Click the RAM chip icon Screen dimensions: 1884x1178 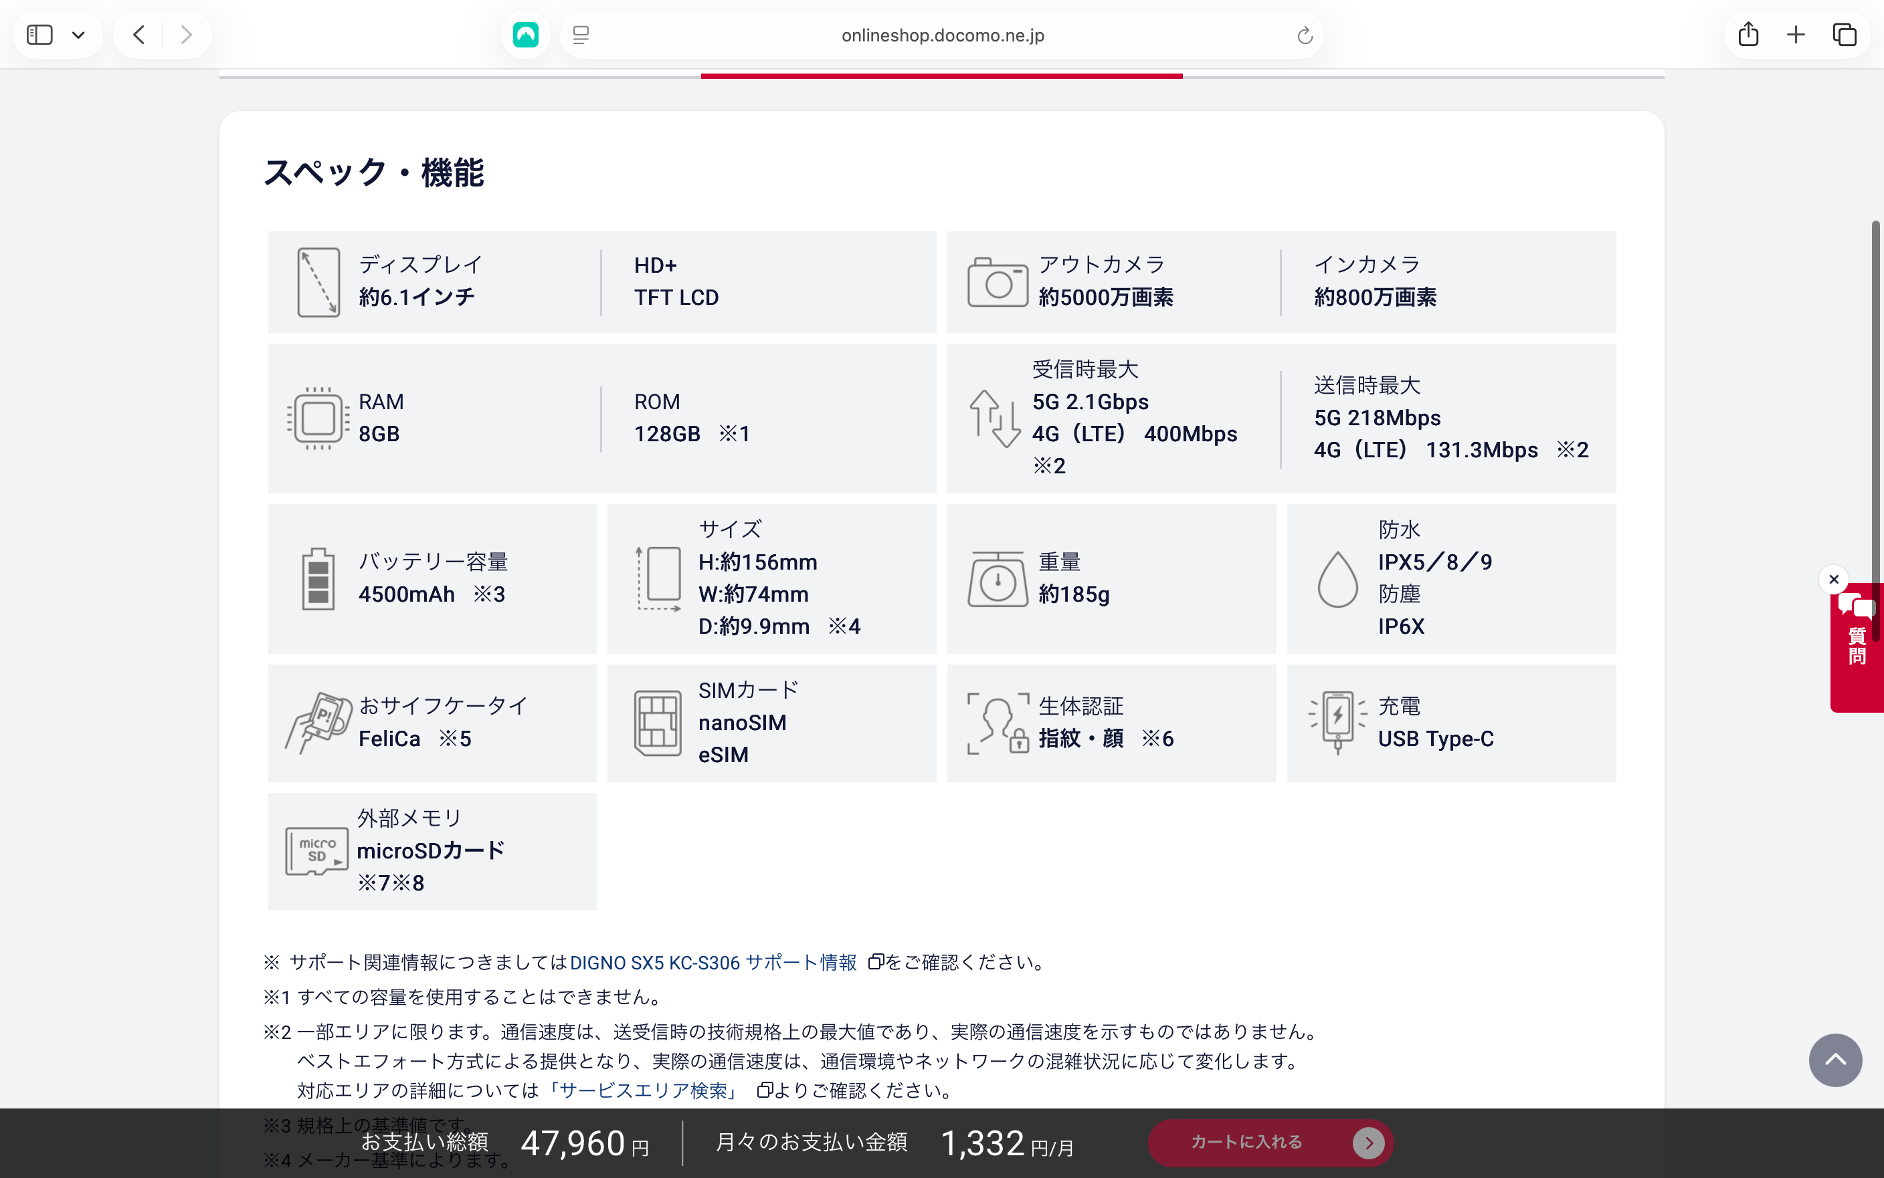point(318,419)
